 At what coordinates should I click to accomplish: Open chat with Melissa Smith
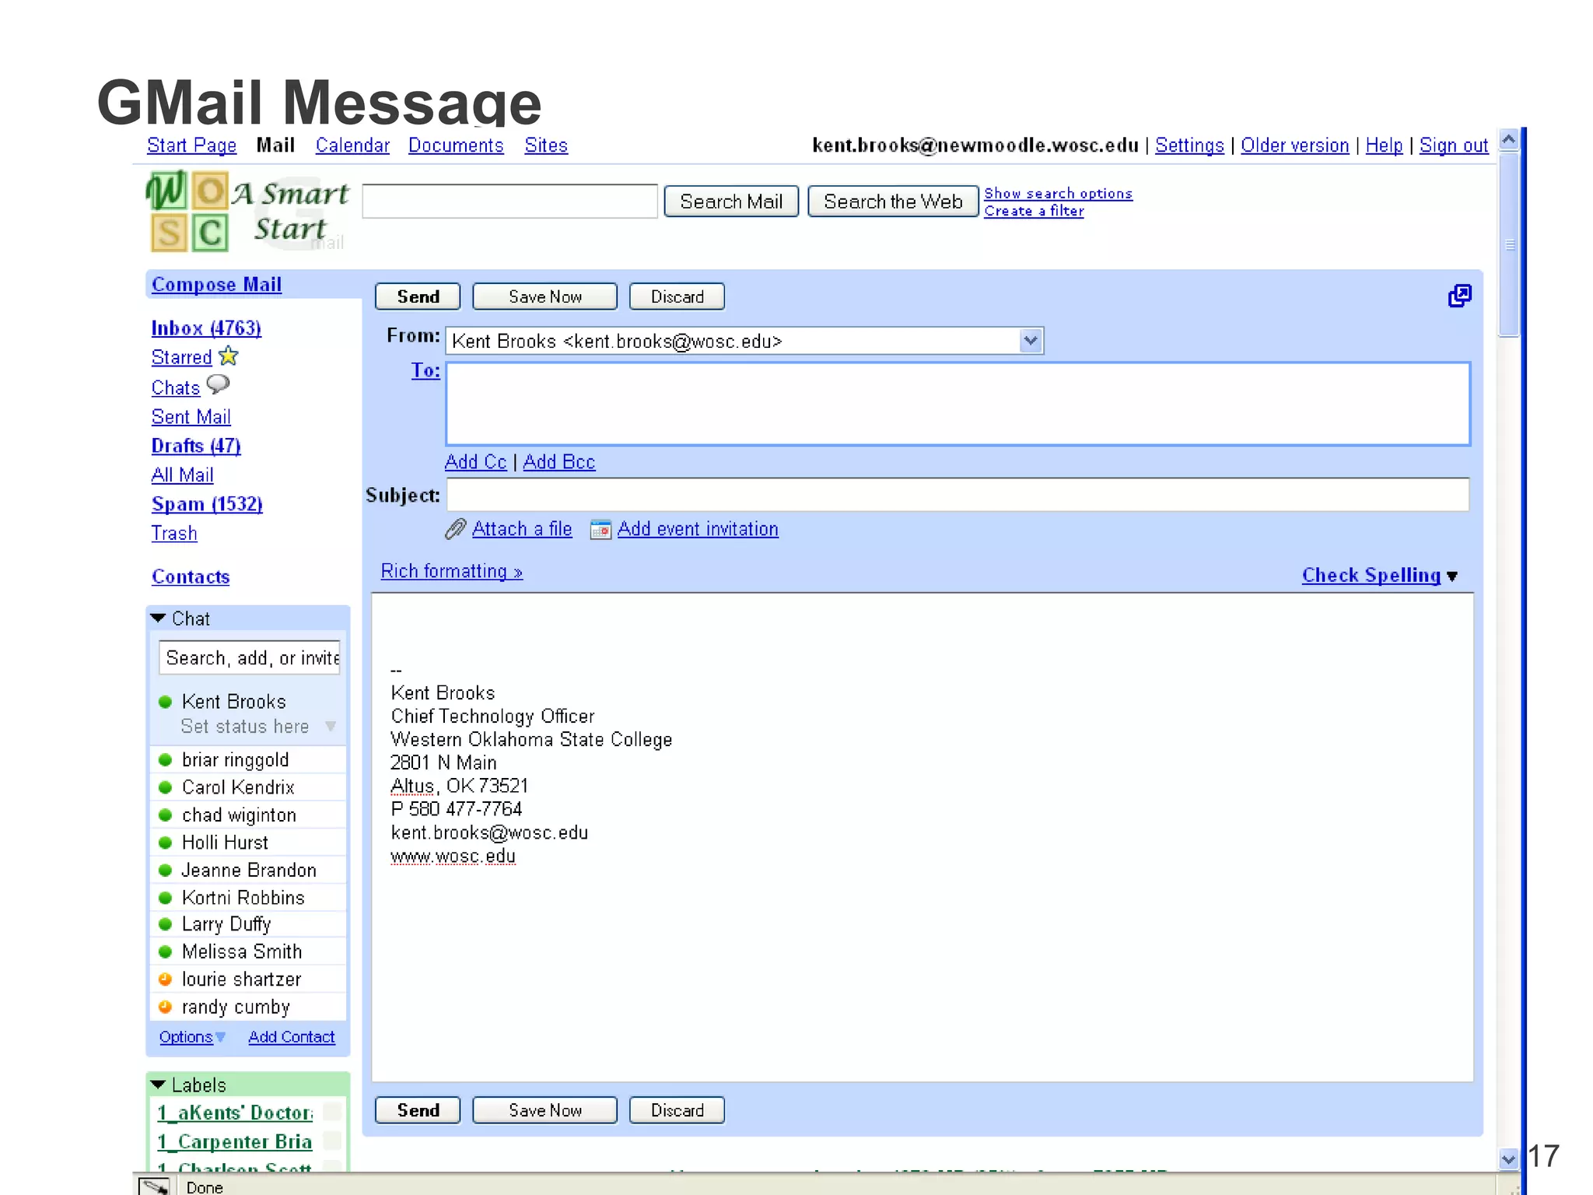pos(242,951)
